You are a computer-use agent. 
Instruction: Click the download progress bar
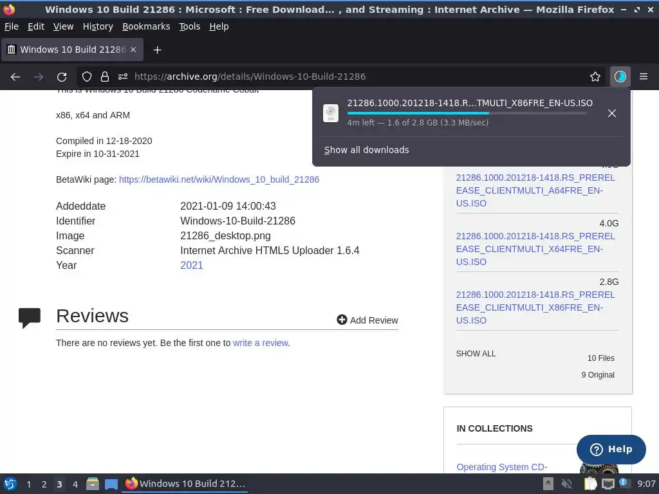point(467,113)
